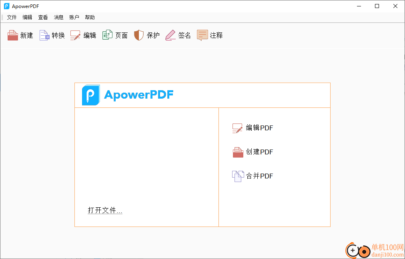The image size is (405, 259).
Task: Maximize the ApowerPDF window
Action: click(x=377, y=6)
